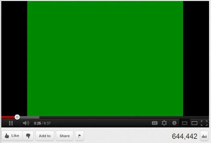
Task: Switch to the small player size
Action: 184,123
